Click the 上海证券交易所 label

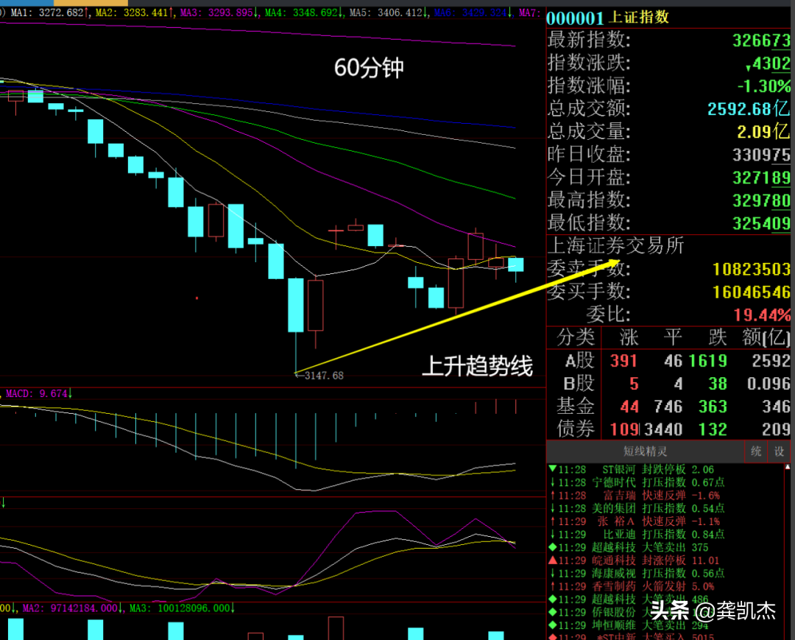616,246
